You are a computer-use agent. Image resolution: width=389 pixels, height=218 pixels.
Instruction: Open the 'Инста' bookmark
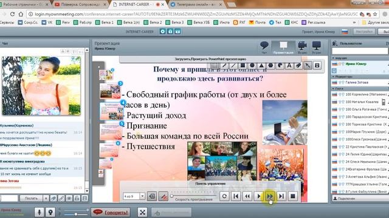[x=221, y=22]
